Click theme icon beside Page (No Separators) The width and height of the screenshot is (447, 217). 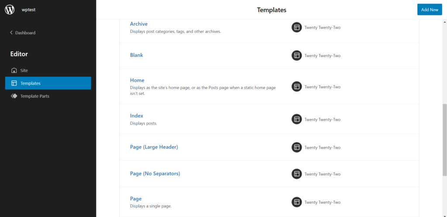point(296,174)
